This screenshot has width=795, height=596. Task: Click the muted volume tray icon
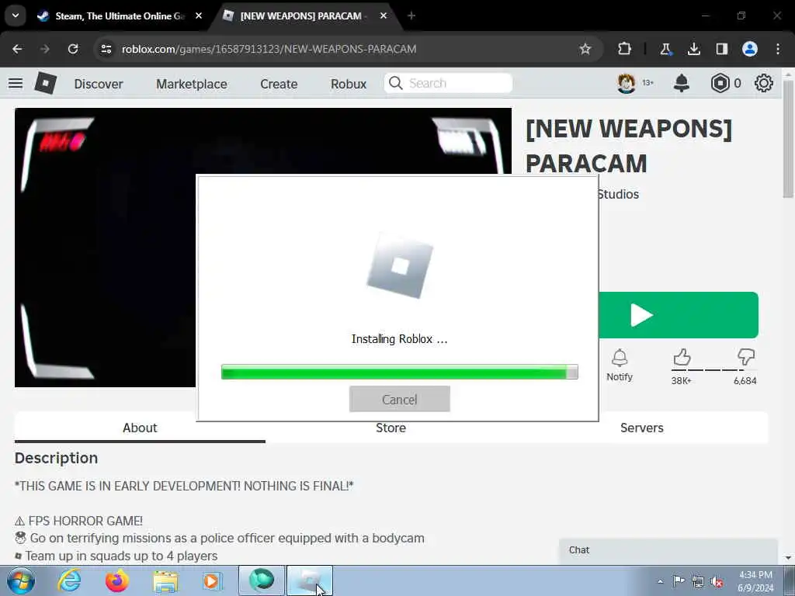pyautogui.click(x=717, y=581)
